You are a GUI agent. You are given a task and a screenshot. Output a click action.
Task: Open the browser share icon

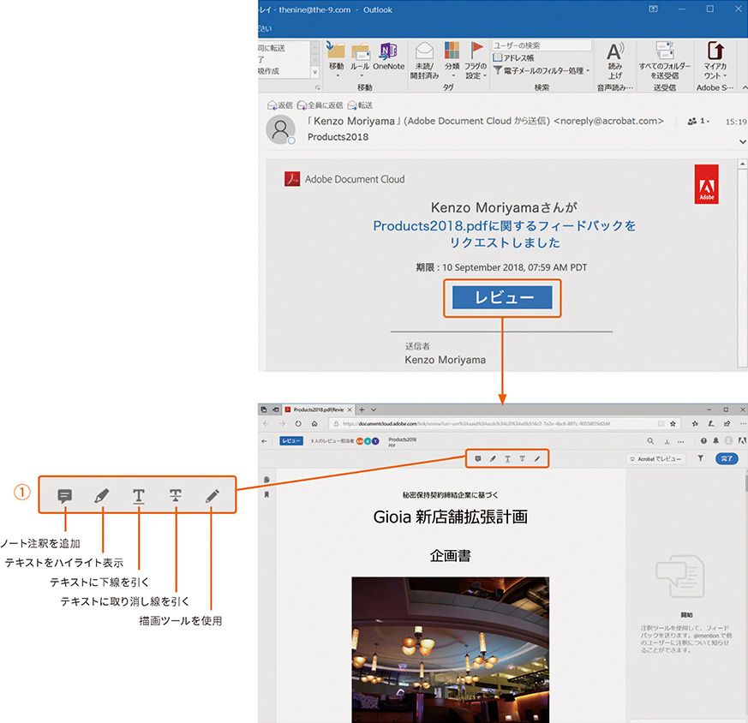pos(727,423)
